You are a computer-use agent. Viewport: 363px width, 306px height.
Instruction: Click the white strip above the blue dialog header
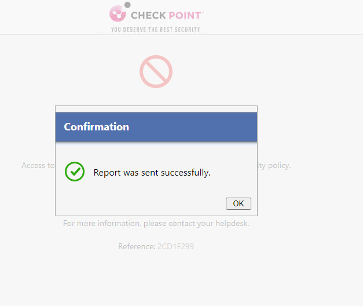(x=156, y=109)
